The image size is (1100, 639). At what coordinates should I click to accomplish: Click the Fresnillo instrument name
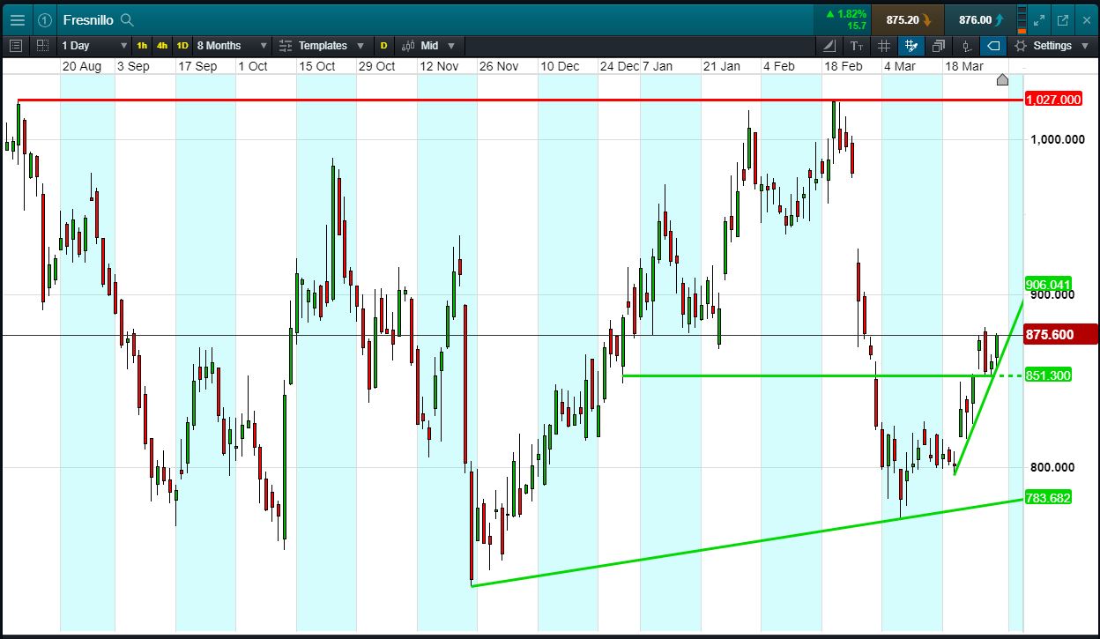pos(87,19)
